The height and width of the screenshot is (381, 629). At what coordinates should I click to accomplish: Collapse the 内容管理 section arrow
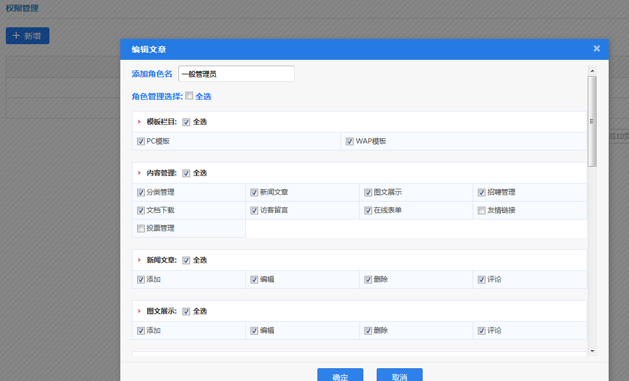coord(139,173)
